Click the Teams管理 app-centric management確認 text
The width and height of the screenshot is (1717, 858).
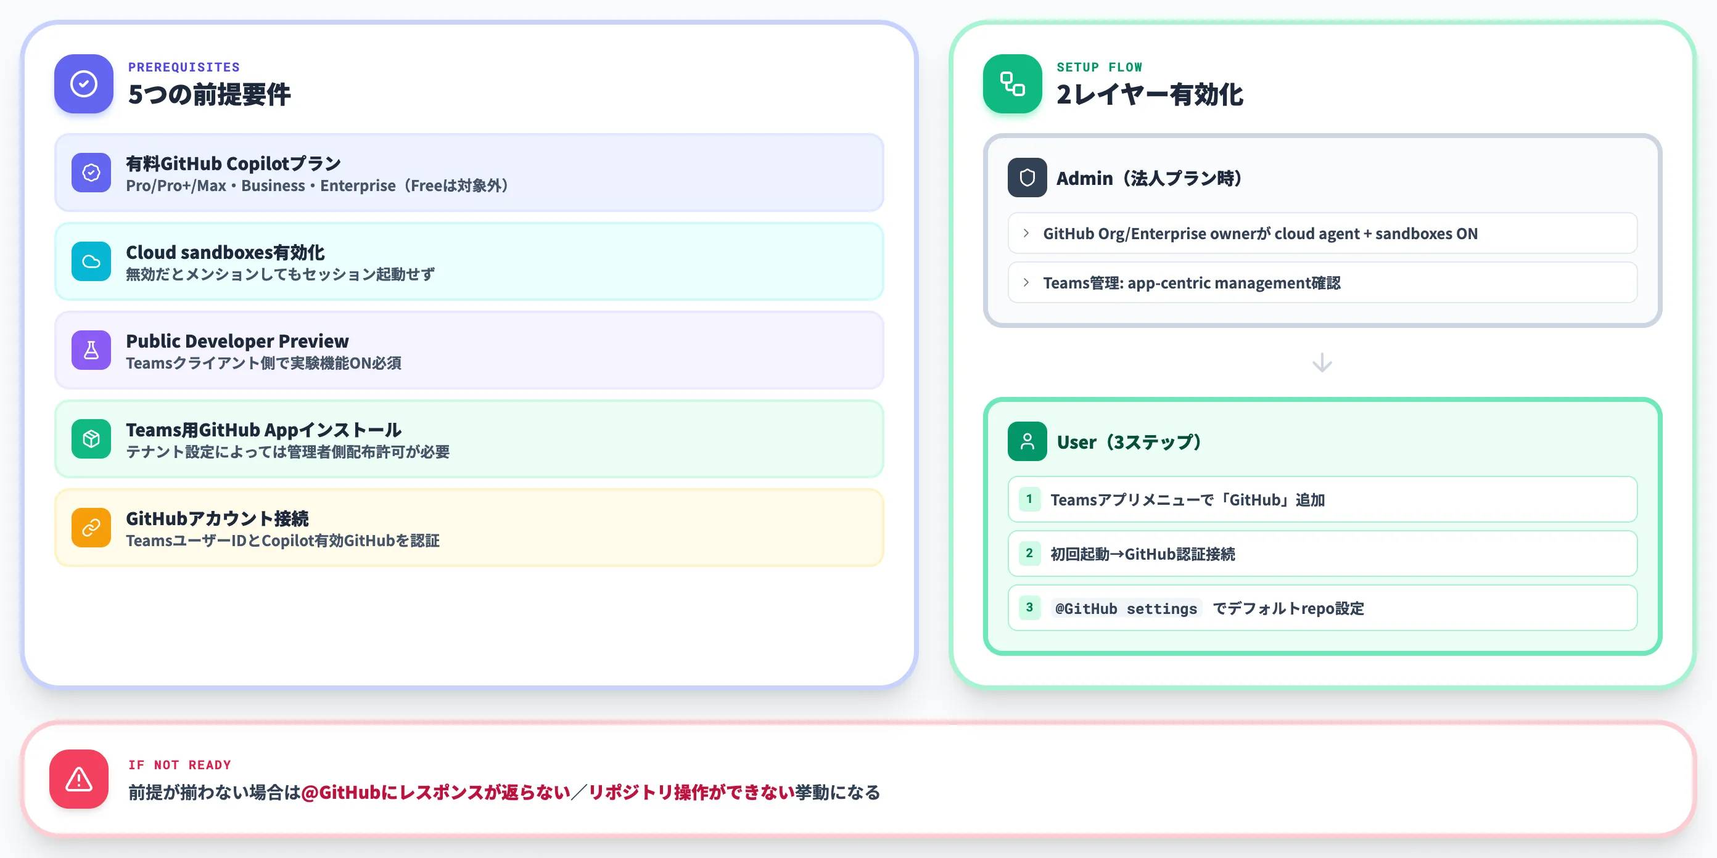click(1192, 283)
